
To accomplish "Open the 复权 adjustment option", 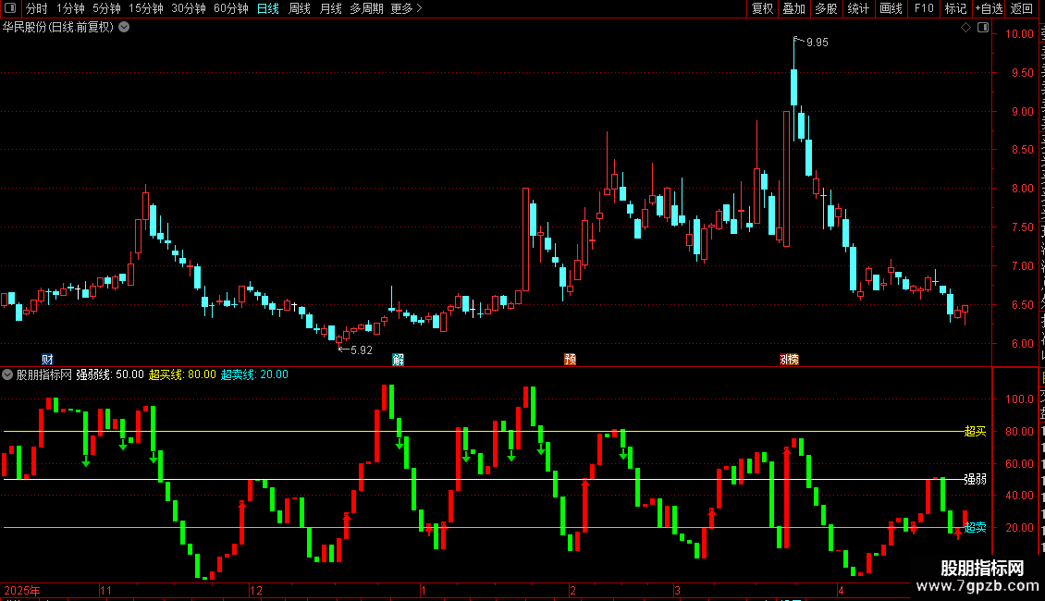I will (x=762, y=8).
